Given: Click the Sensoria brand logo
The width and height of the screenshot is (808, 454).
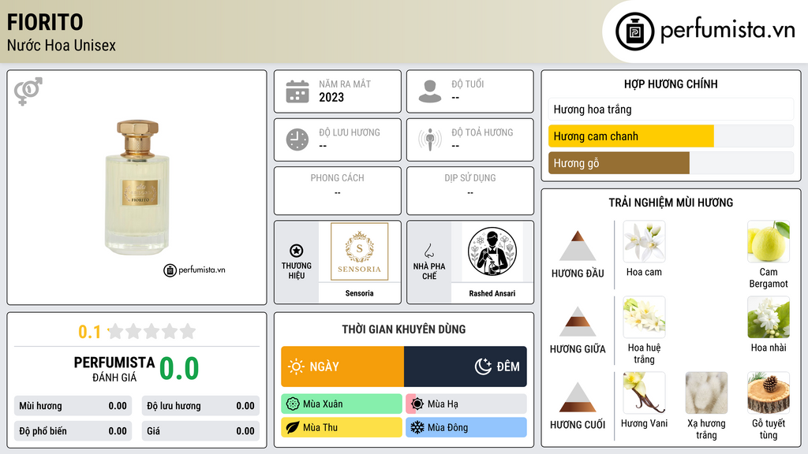Looking at the screenshot, I should (359, 251).
